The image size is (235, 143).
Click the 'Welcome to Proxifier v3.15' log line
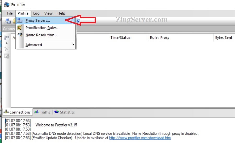56,125
